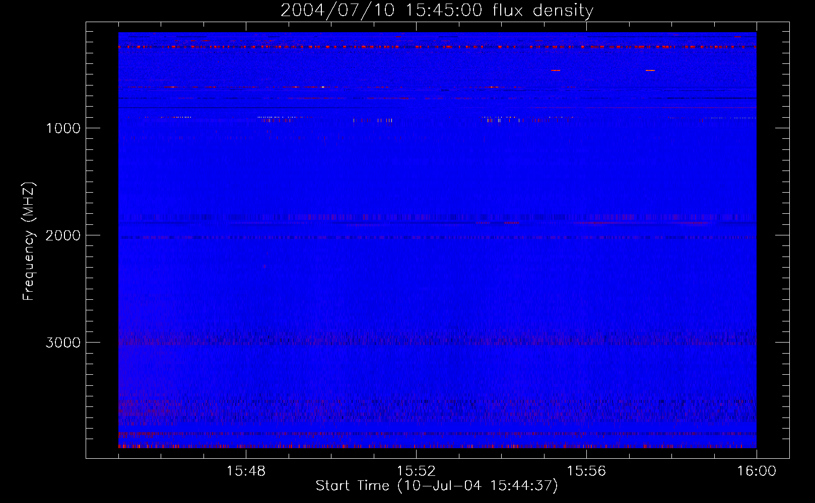
Task: Click the 15:56 time tick label
Action: pyautogui.click(x=586, y=471)
